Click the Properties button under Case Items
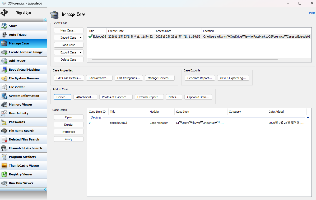This screenshot has width=316, height=200. [x=68, y=132]
